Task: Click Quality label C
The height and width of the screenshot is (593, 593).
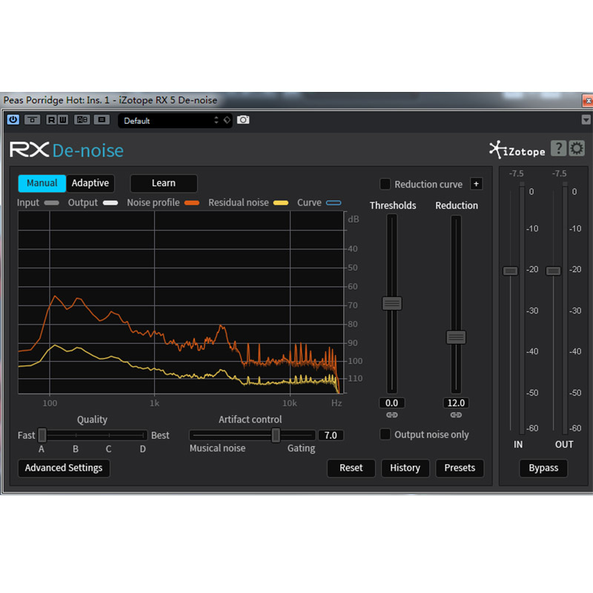Action: 108,449
